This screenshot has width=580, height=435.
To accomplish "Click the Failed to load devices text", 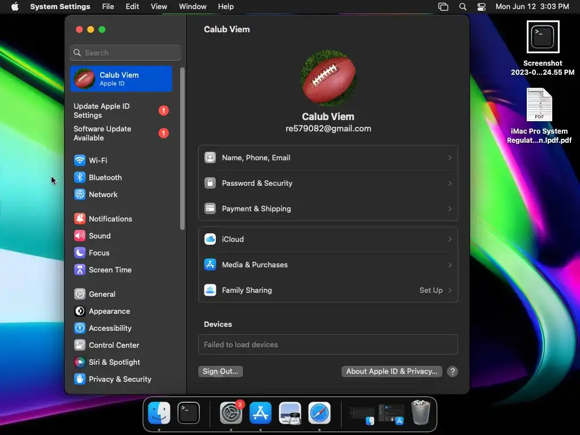I will [x=241, y=344].
